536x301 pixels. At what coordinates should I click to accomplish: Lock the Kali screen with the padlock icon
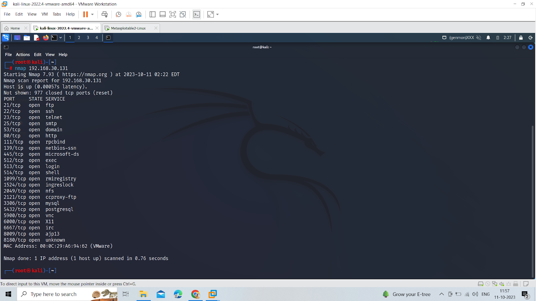tap(521, 38)
